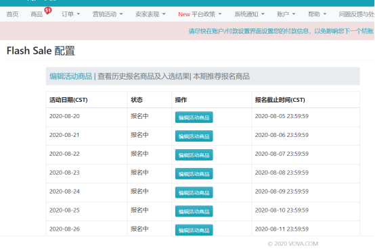Open 查看历史报名商品及入选结果 link
The image size is (375, 251).
click(144, 76)
